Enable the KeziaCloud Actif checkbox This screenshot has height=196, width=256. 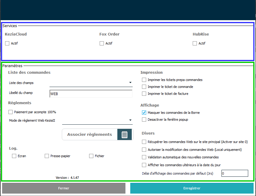[7, 43]
